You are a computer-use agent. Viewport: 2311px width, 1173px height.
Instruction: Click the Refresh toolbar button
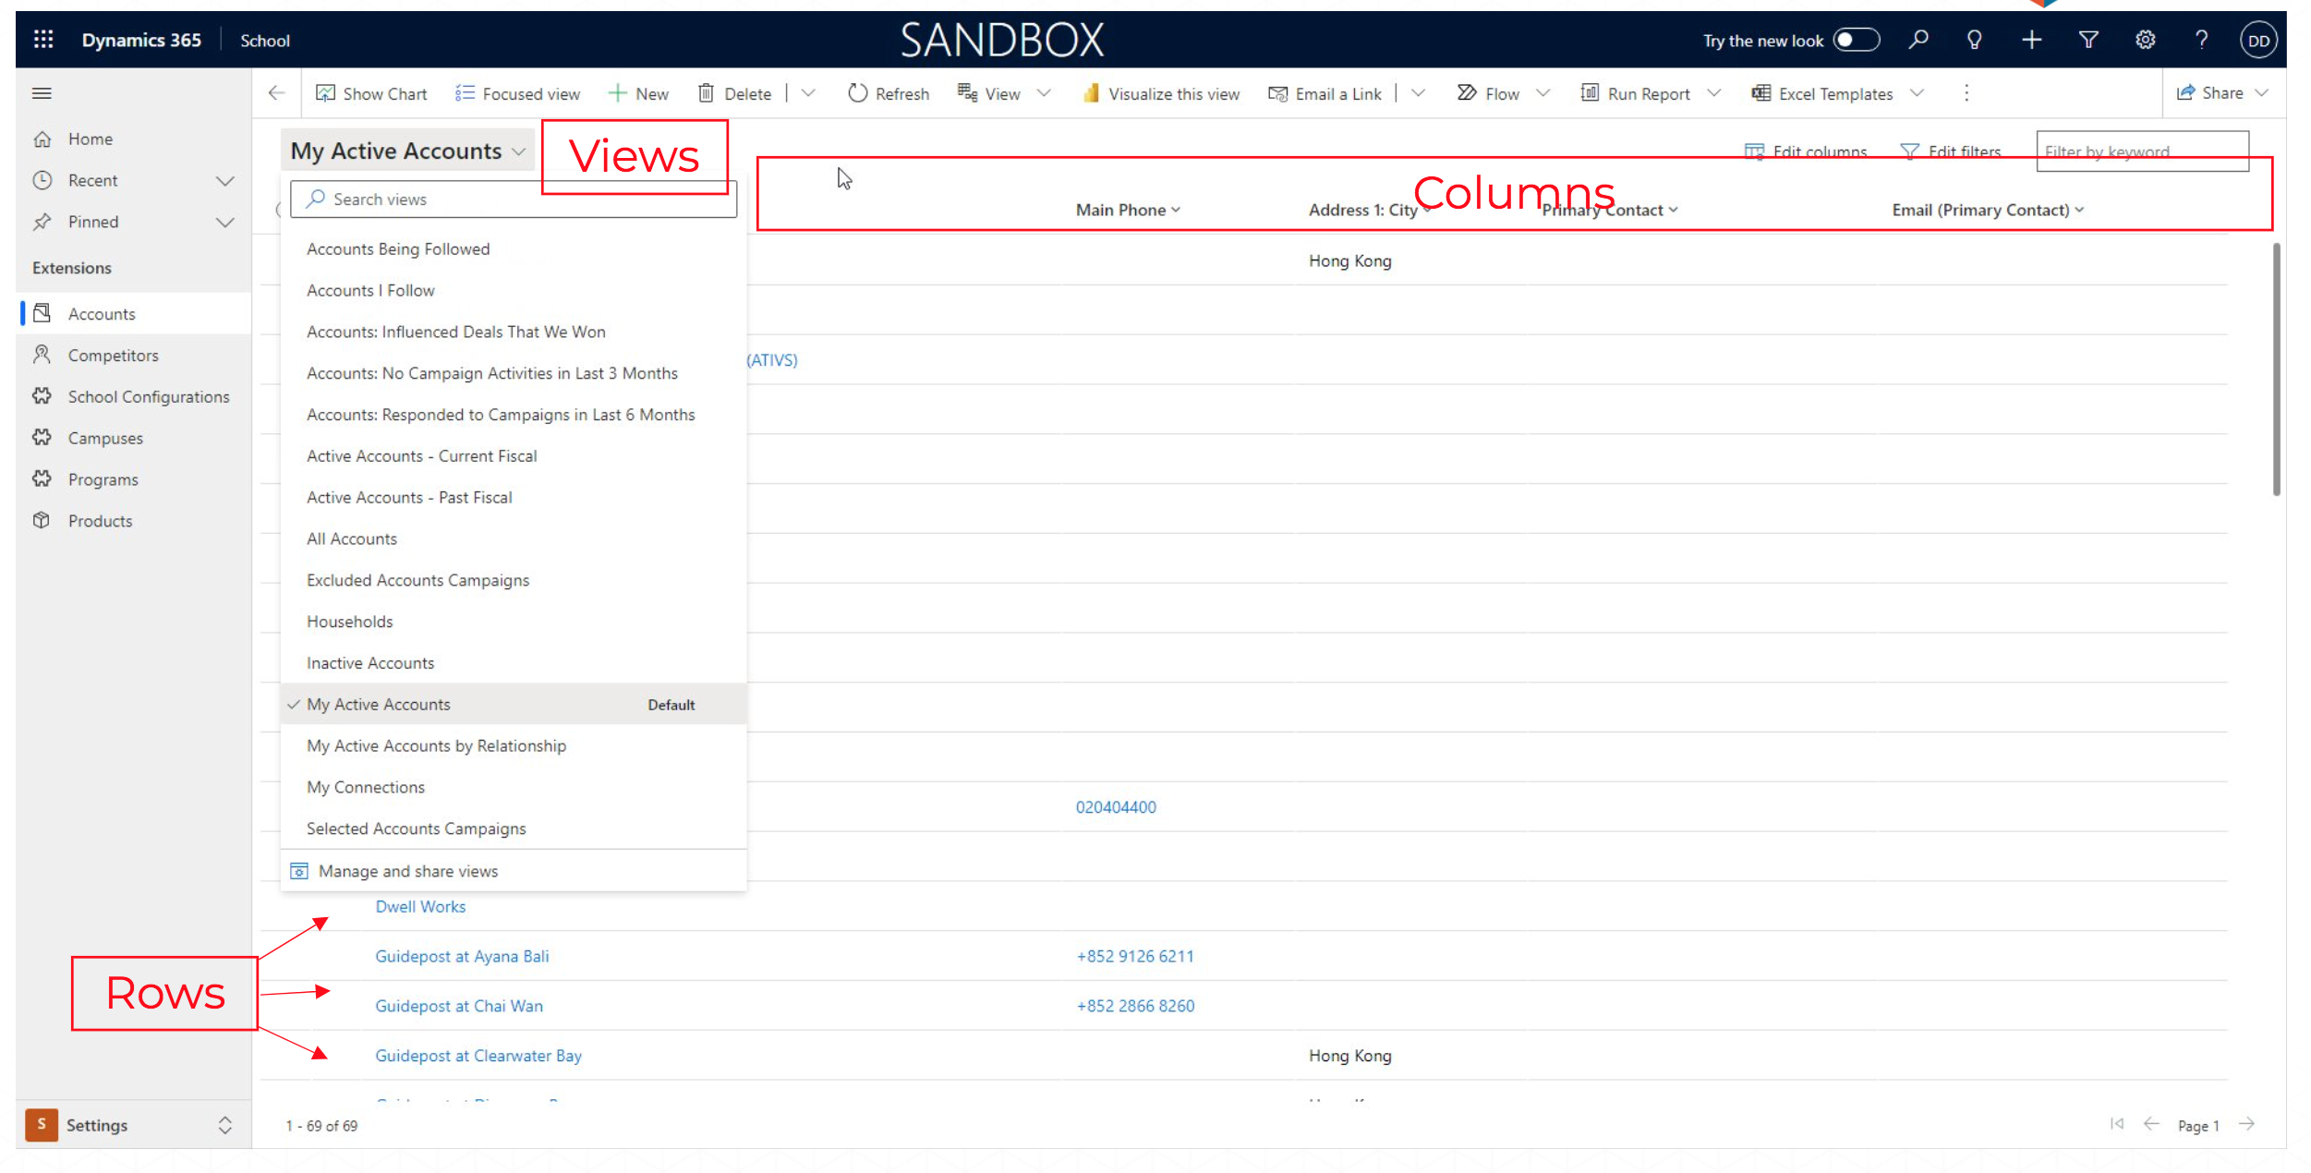889,93
